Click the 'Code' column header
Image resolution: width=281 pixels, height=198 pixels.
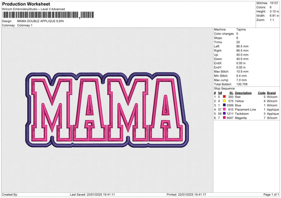click(x=261, y=93)
